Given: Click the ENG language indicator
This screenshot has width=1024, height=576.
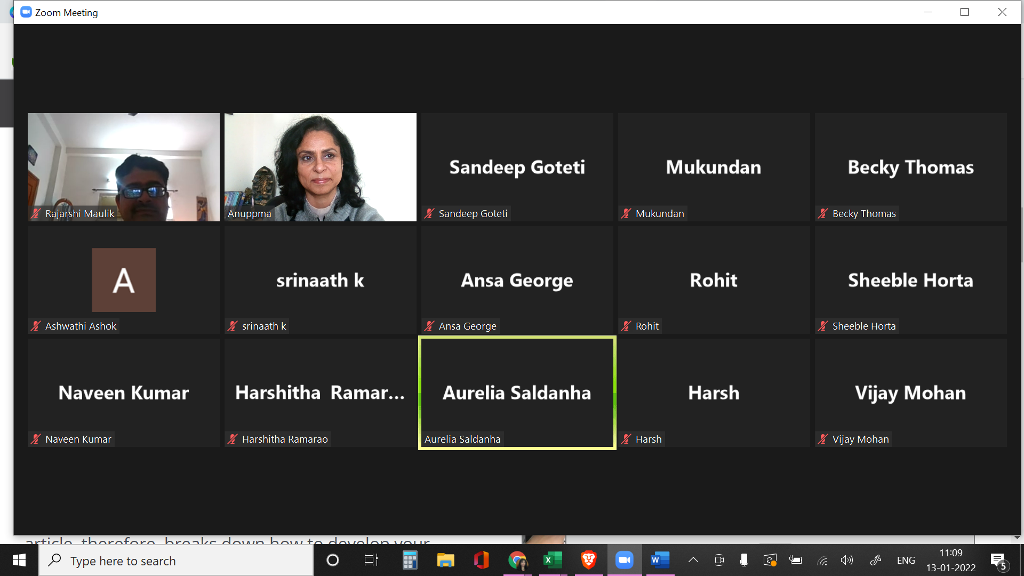Looking at the screenshot, I should (x=906, y=561).
